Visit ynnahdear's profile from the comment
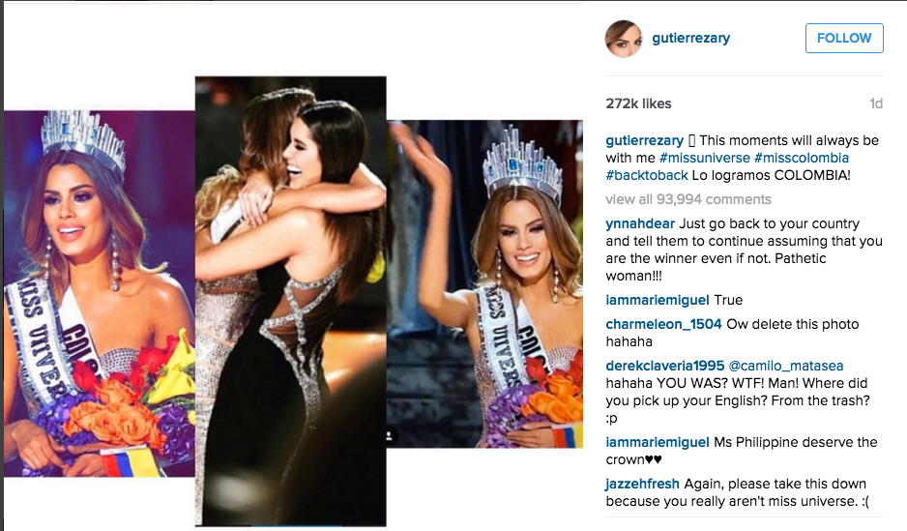907x531 pixels. [x=640, y=223]
